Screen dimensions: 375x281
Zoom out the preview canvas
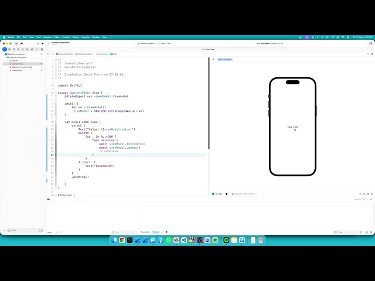tap(360, 194)
